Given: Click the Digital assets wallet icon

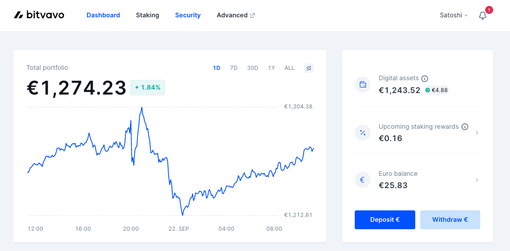Looking at the screenshot, I should (x=363, y=85).
